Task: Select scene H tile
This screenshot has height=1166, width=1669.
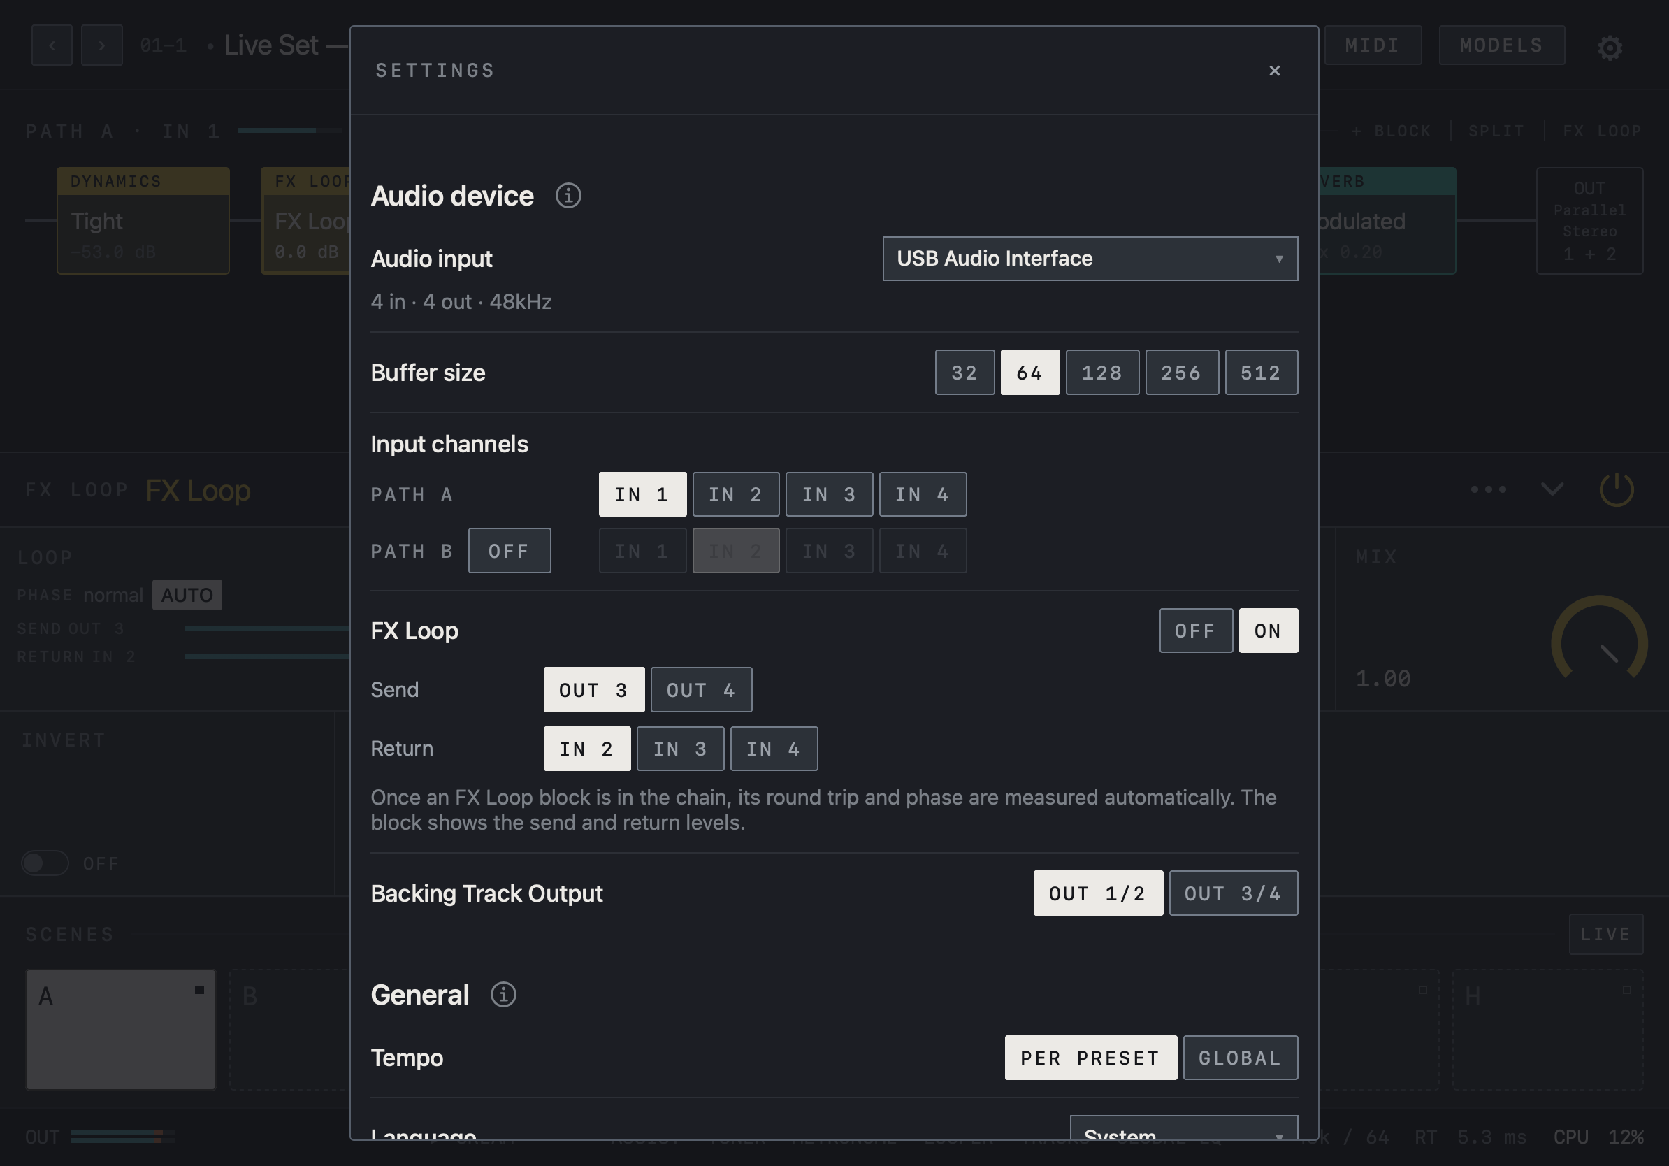Action: click(x=1547, y=1029)
